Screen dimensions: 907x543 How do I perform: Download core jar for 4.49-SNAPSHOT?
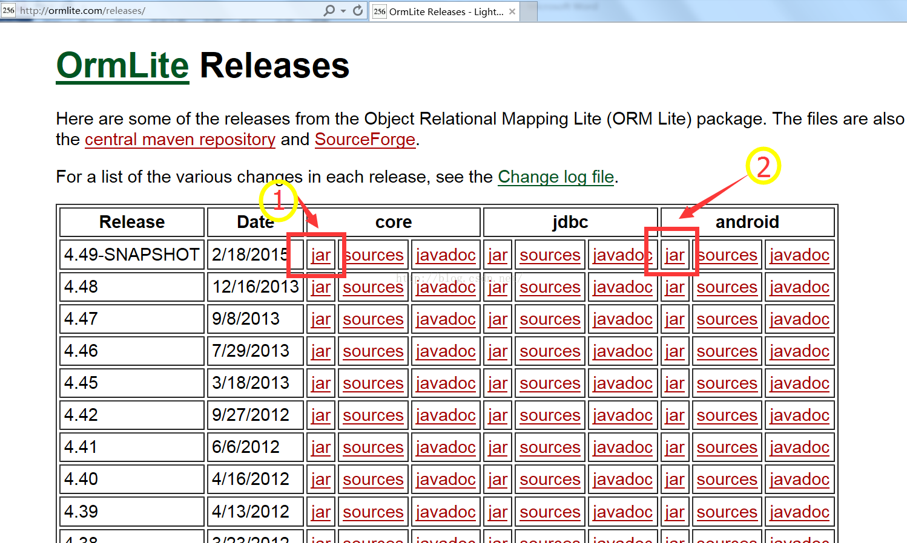(321, 255)
